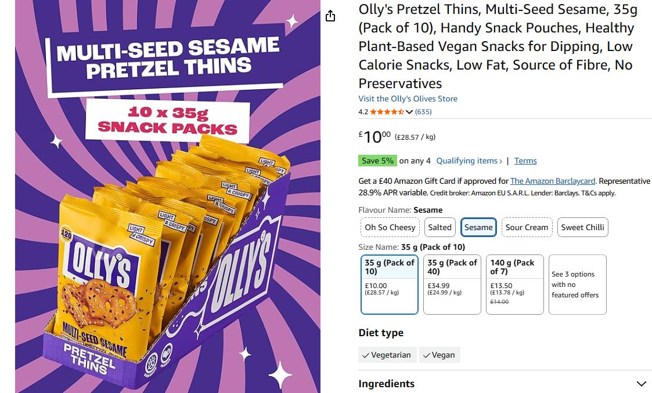Visit the Olly's Olives Store
Screen dimensions: 652x393
(408, 99)
